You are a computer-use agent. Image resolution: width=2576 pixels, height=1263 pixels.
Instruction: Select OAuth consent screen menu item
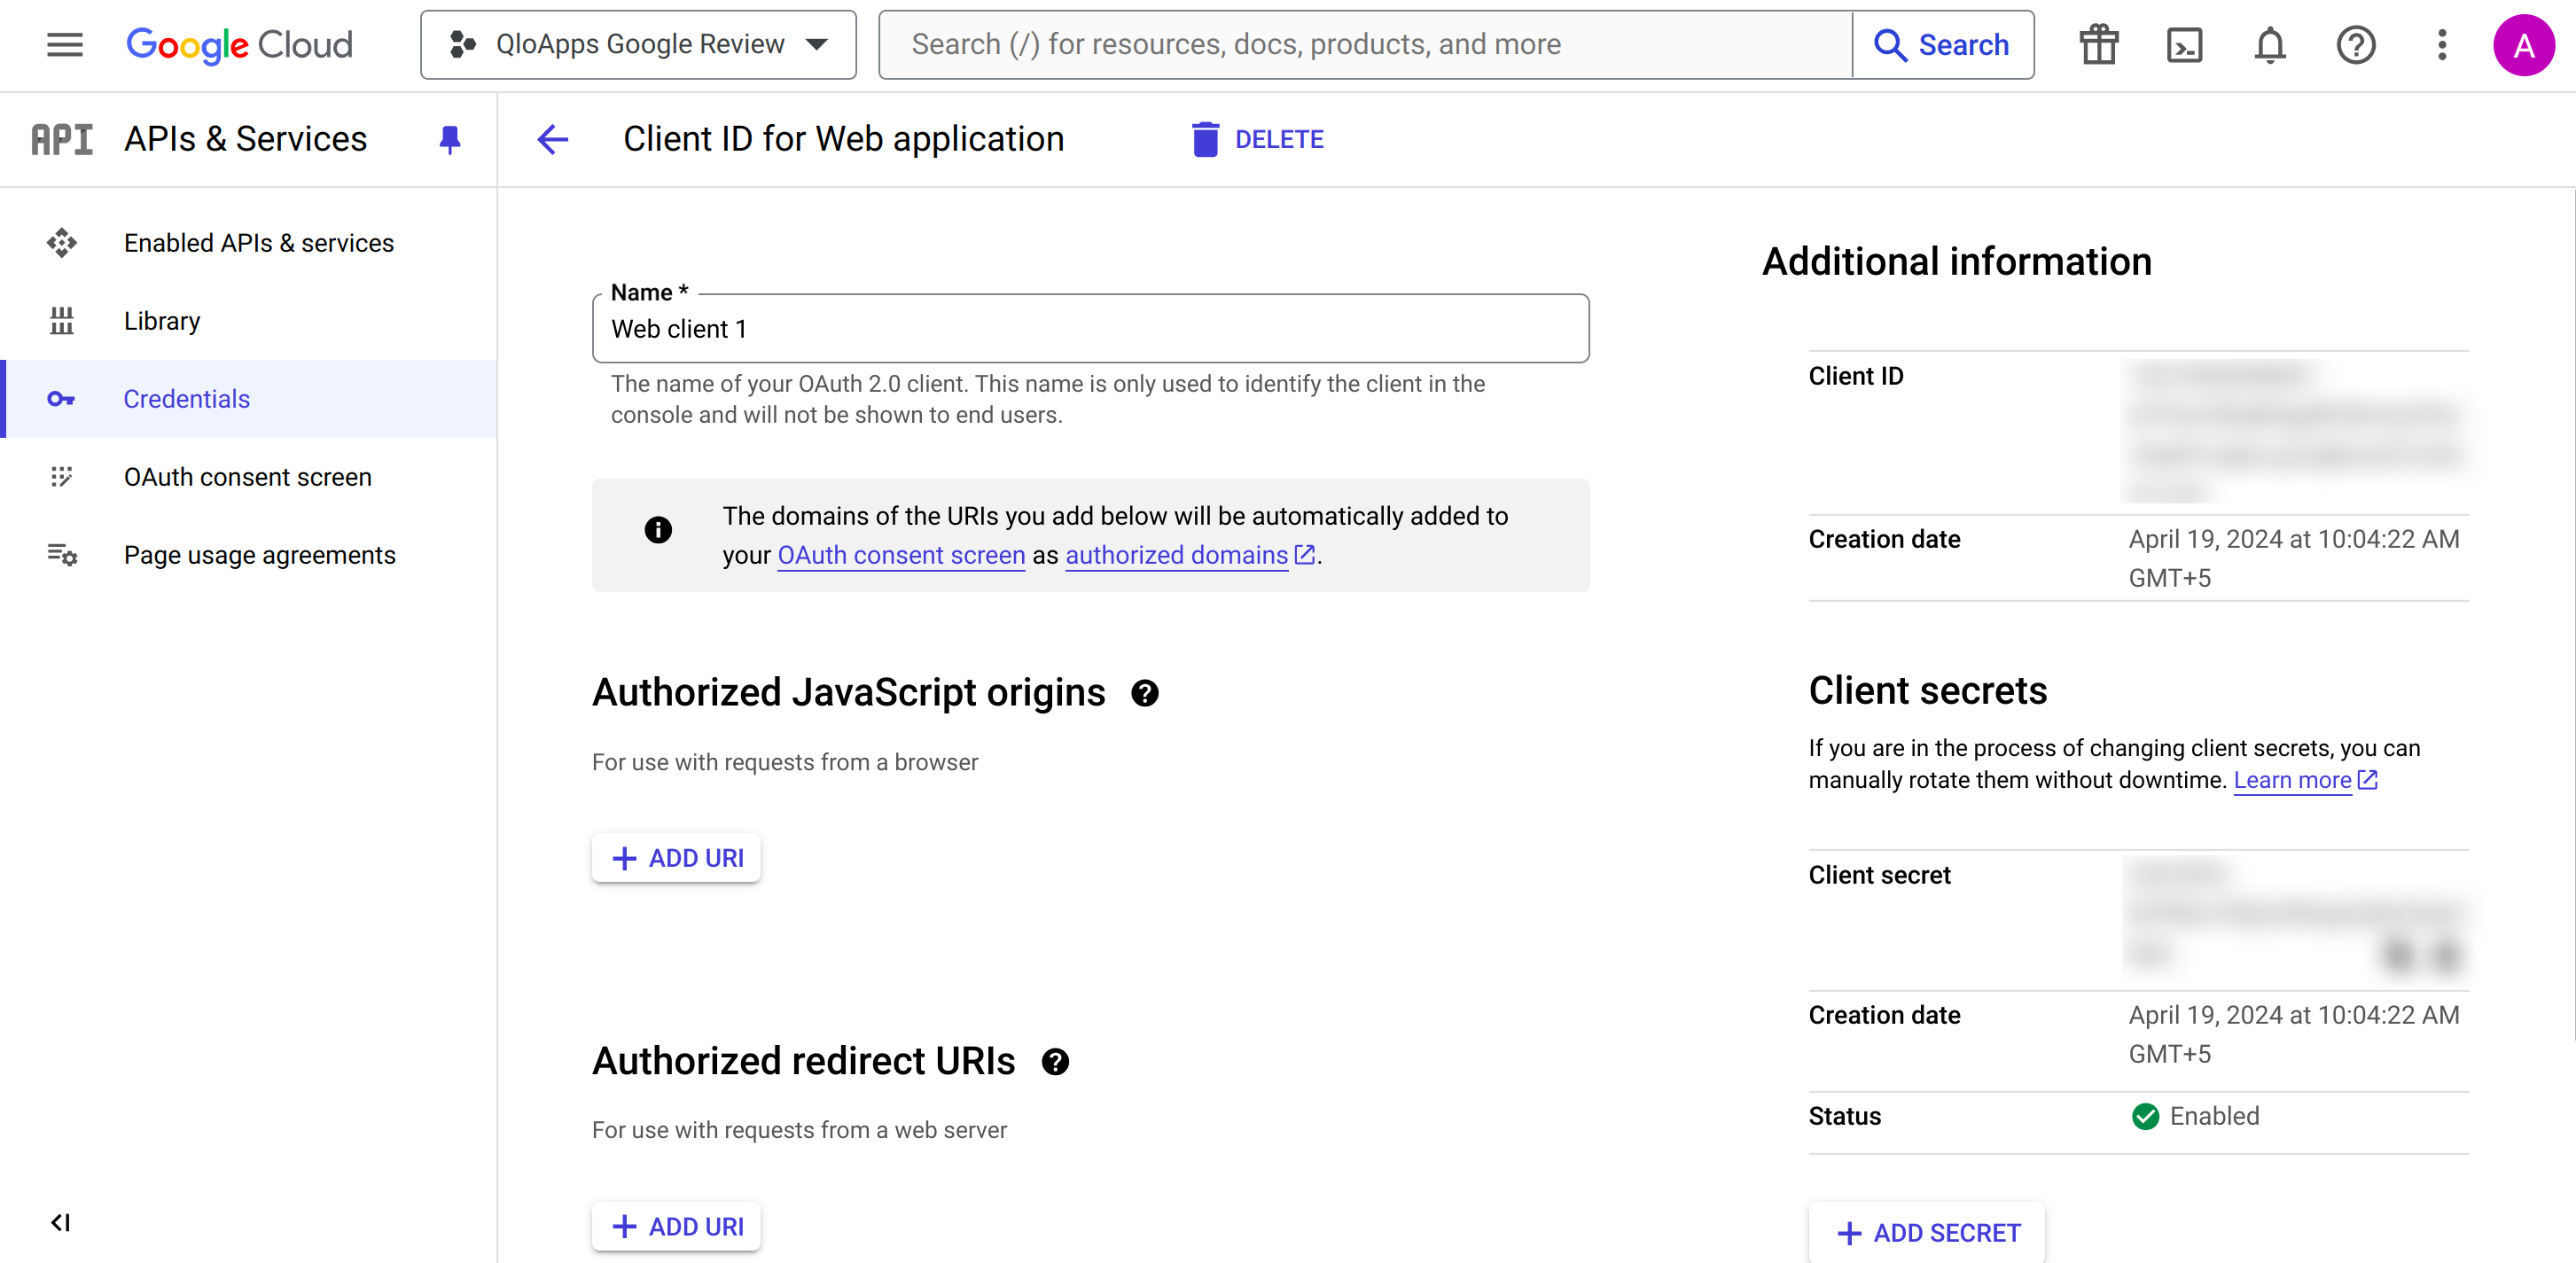point(248,476)
